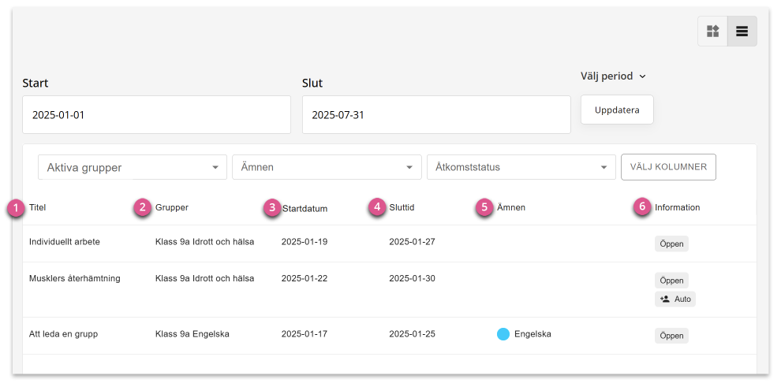
Task: Open the Aktiva grupper dropdown
Action: click(x=133, y=168)
